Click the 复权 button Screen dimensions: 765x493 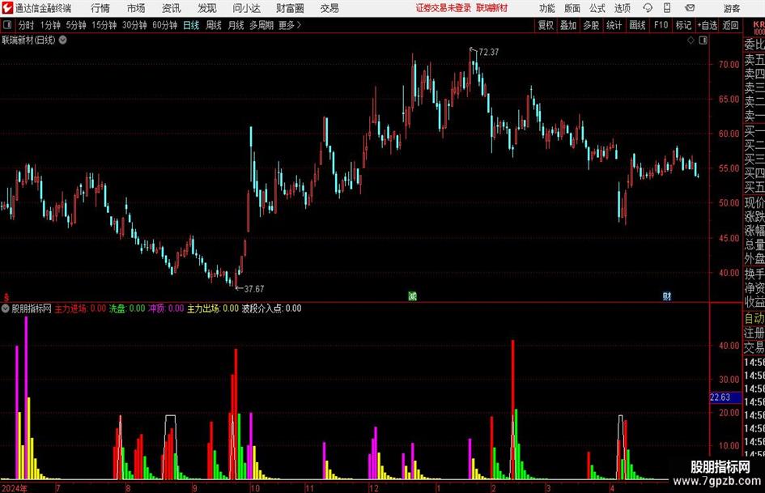[x=546, y=25]
